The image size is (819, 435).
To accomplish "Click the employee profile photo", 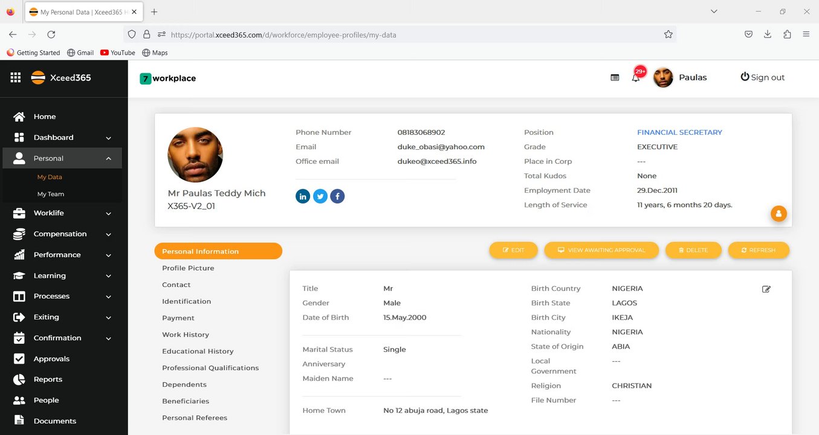I will point(195,155).
